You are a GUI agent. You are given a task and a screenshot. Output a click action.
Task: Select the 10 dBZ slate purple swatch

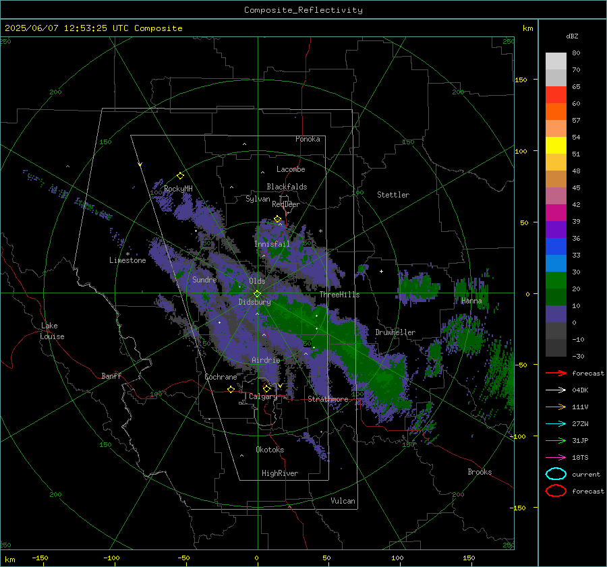click(556, 314)
